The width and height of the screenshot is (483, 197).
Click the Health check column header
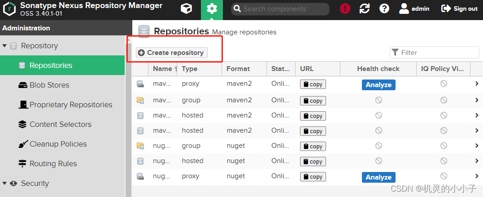tap(378, 69)
